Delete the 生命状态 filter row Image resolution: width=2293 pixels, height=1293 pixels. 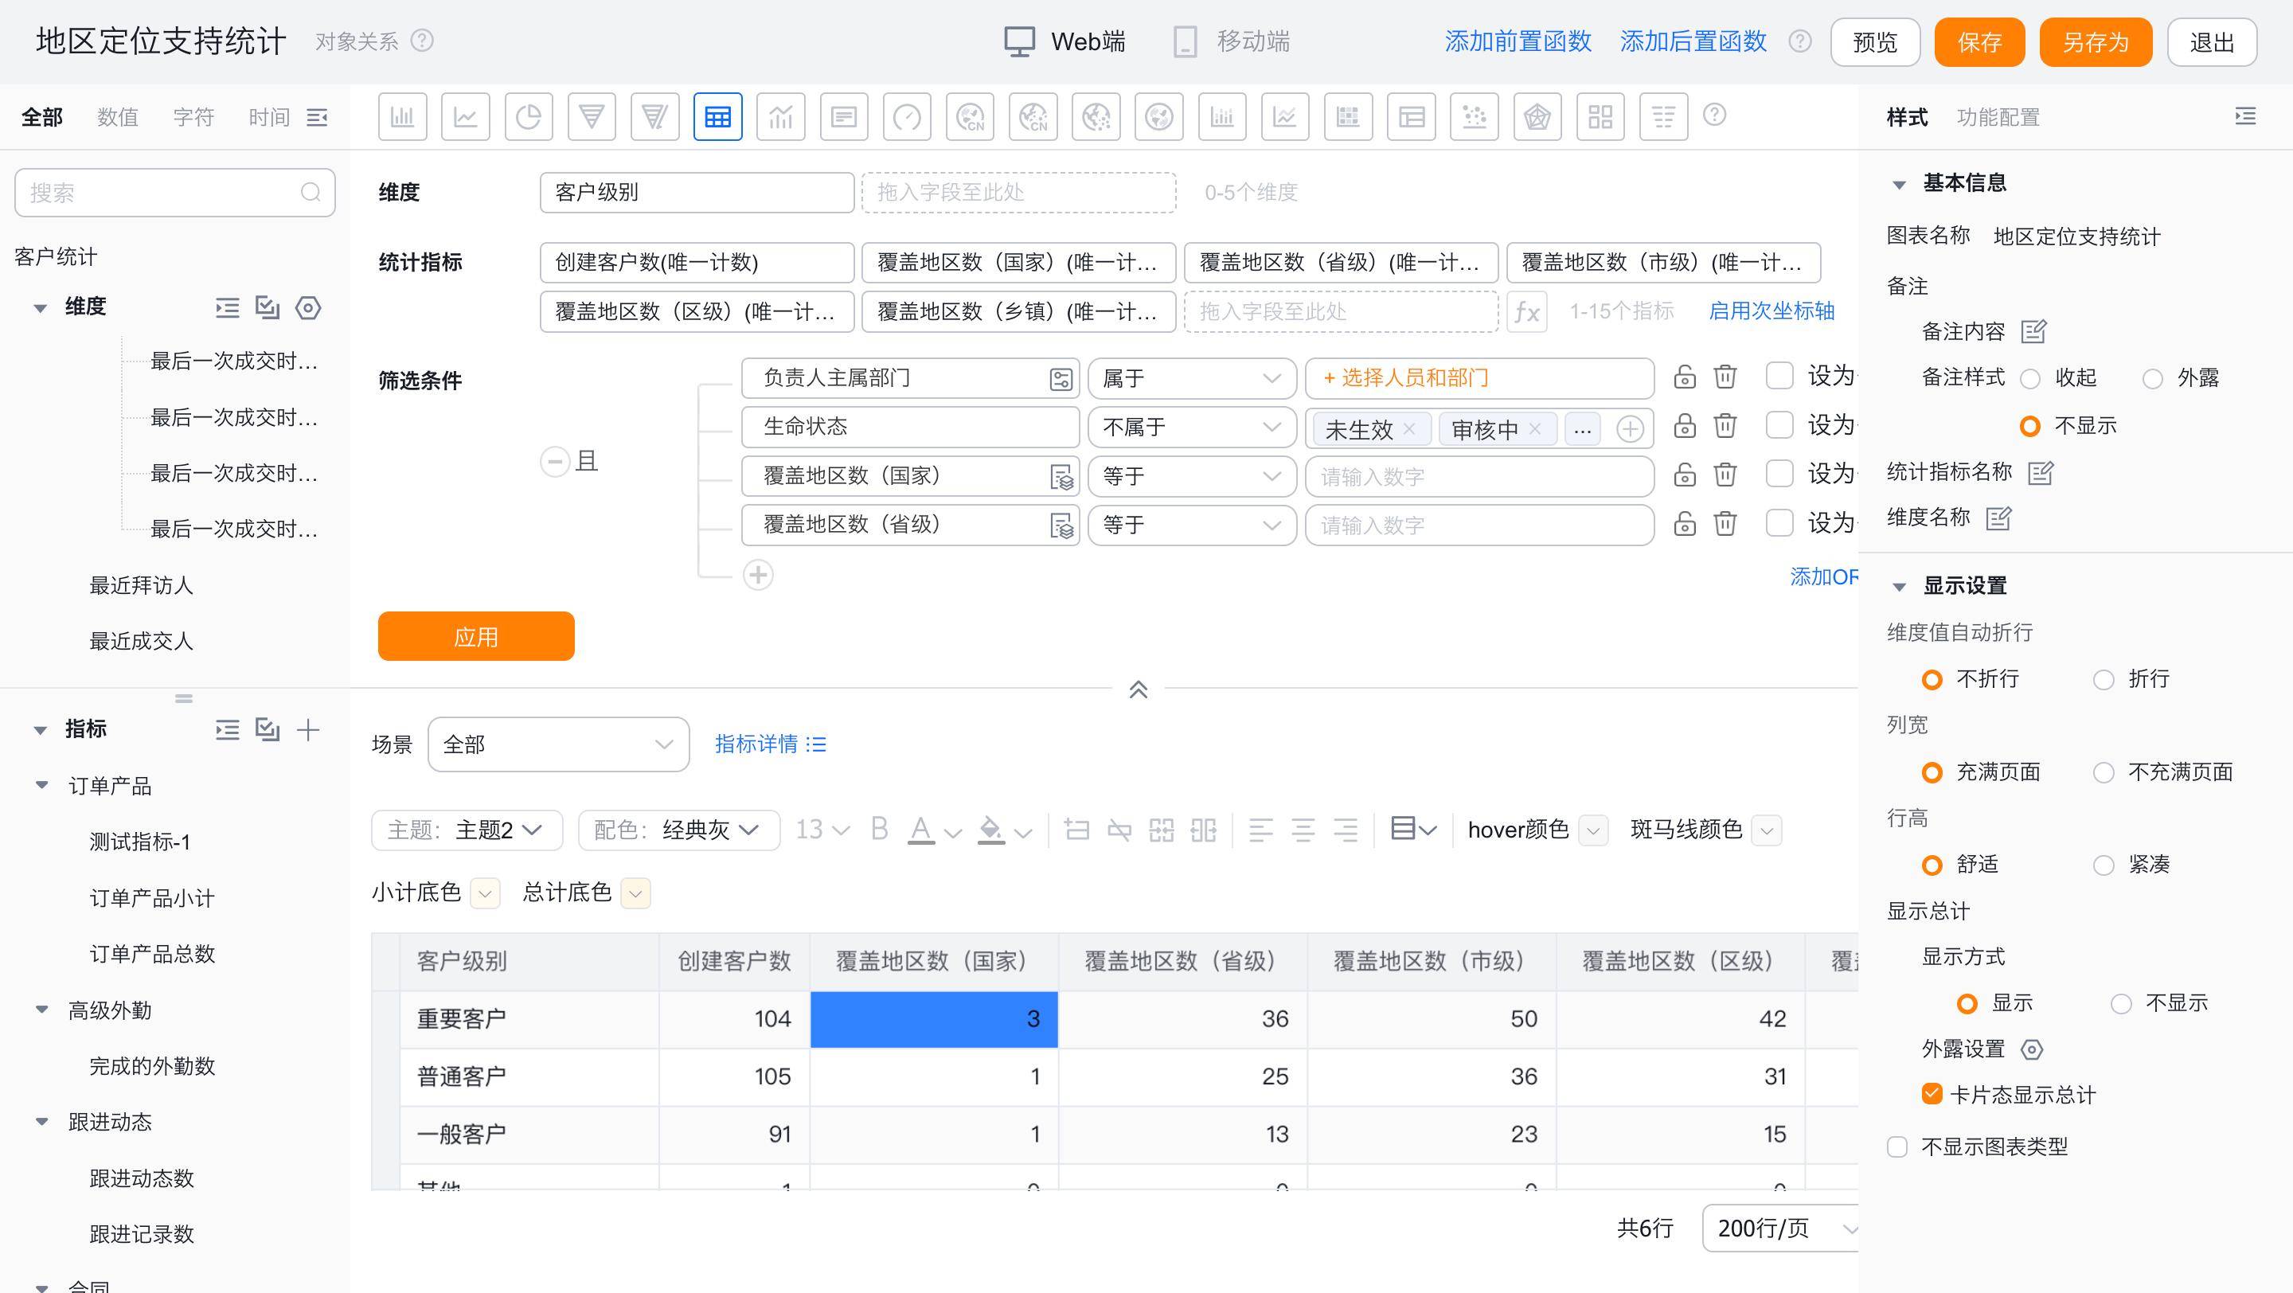pyautogui.click(x=1725, y=426)
